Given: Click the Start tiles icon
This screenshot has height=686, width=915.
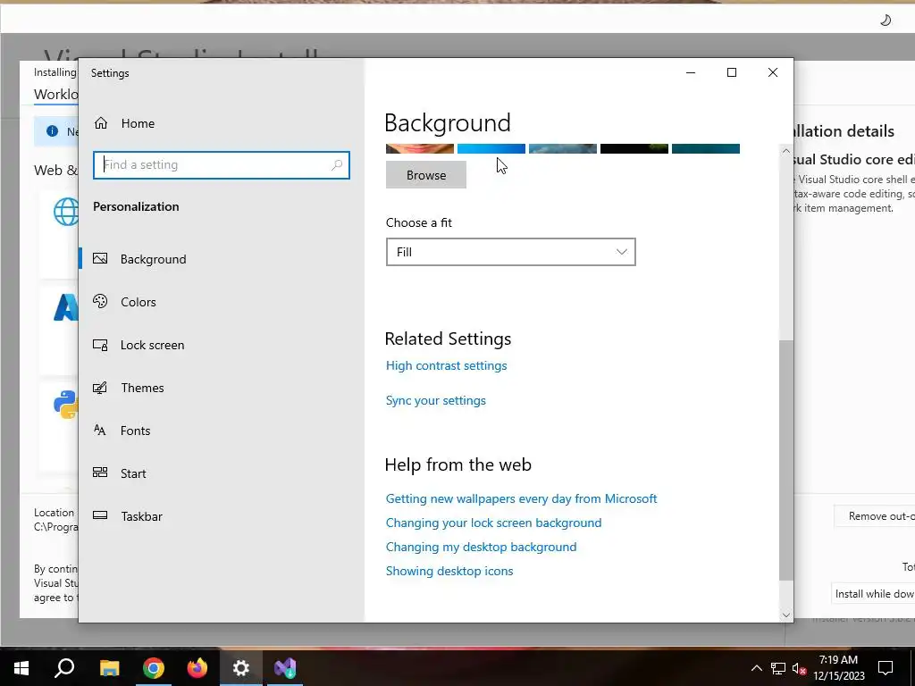Looking at the screenshot, I should point(100,473).
